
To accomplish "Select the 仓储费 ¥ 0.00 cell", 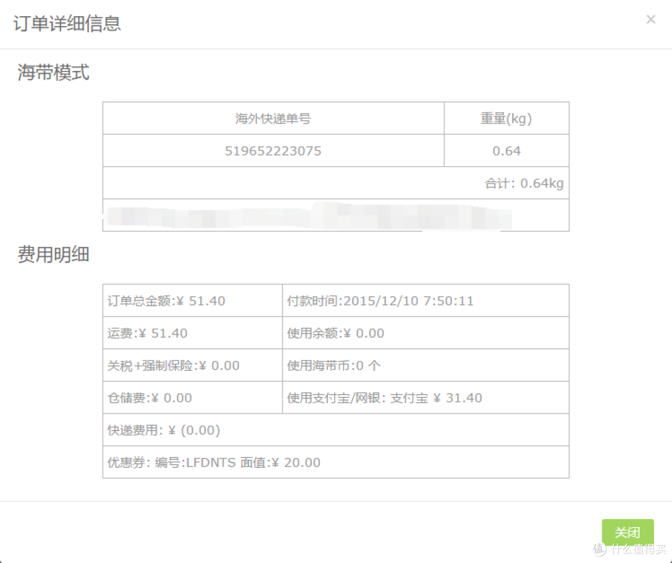I will tap(192, 398).
